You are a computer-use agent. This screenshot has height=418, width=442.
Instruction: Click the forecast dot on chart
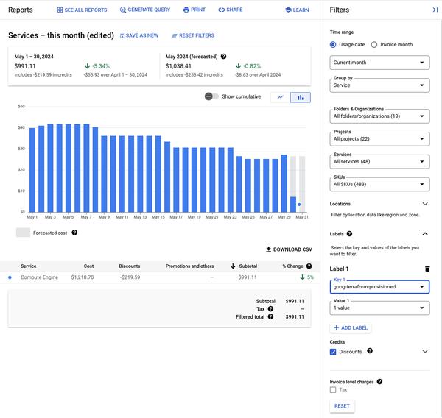pos(299,205)
